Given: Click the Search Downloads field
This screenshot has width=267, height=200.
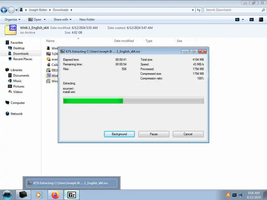Looking at the screenshot, I should [x=233, y=10].
